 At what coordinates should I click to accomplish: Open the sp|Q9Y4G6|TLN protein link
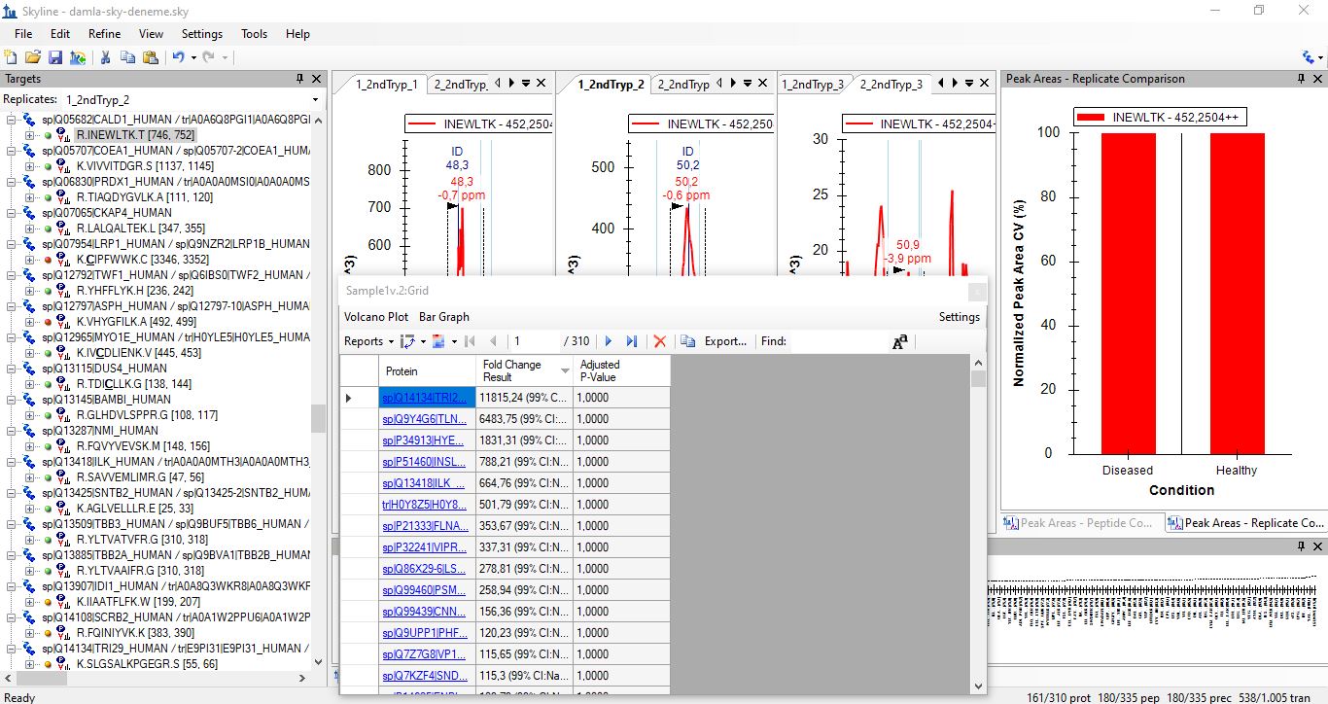pyautogui.click(x=424, y=419)
